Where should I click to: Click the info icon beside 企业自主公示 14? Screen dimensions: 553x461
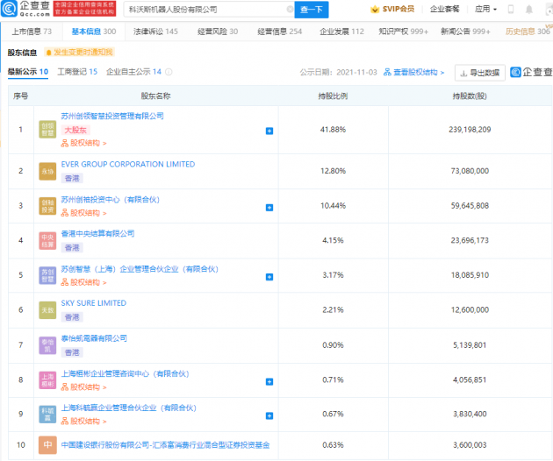[x=169, y=72]
